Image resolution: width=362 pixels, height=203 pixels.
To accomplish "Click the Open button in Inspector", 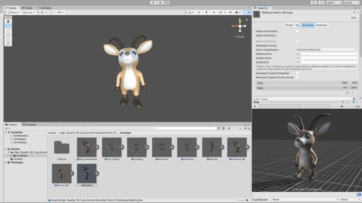I will point(354,17).
